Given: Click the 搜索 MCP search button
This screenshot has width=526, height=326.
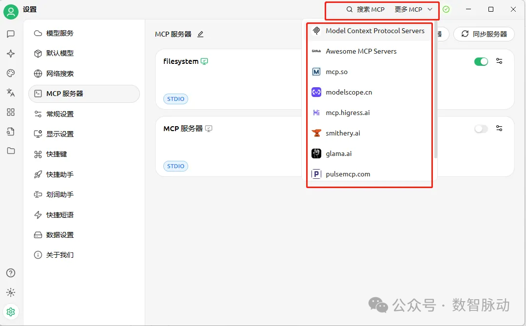Looking at the screenshot, I should tap(365, 9).
